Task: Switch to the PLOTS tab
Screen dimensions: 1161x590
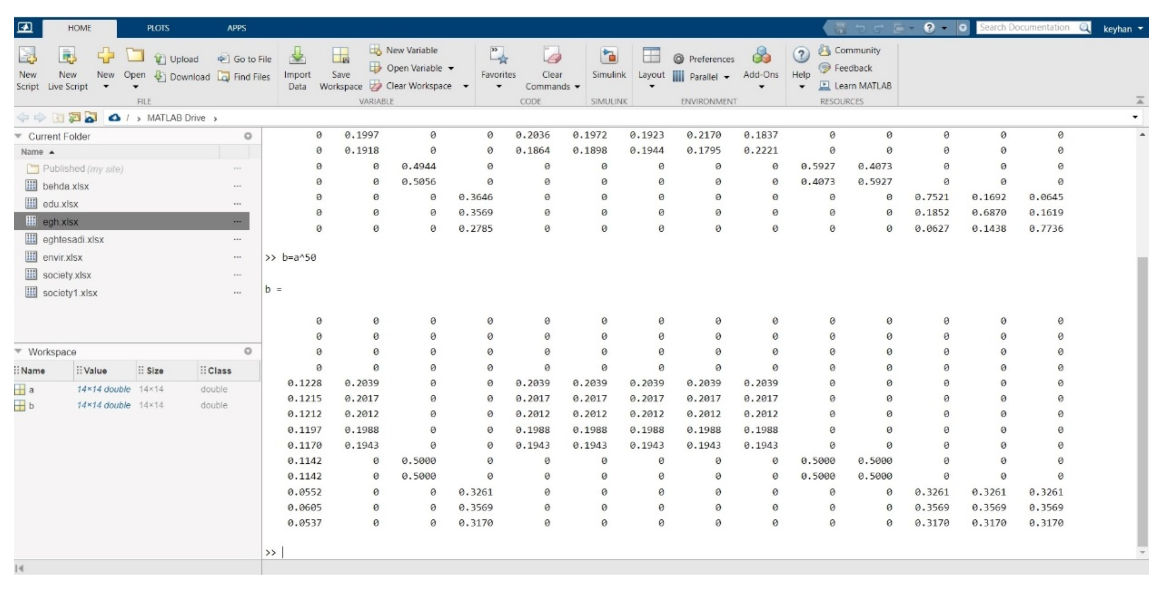Action: [158, 28]
